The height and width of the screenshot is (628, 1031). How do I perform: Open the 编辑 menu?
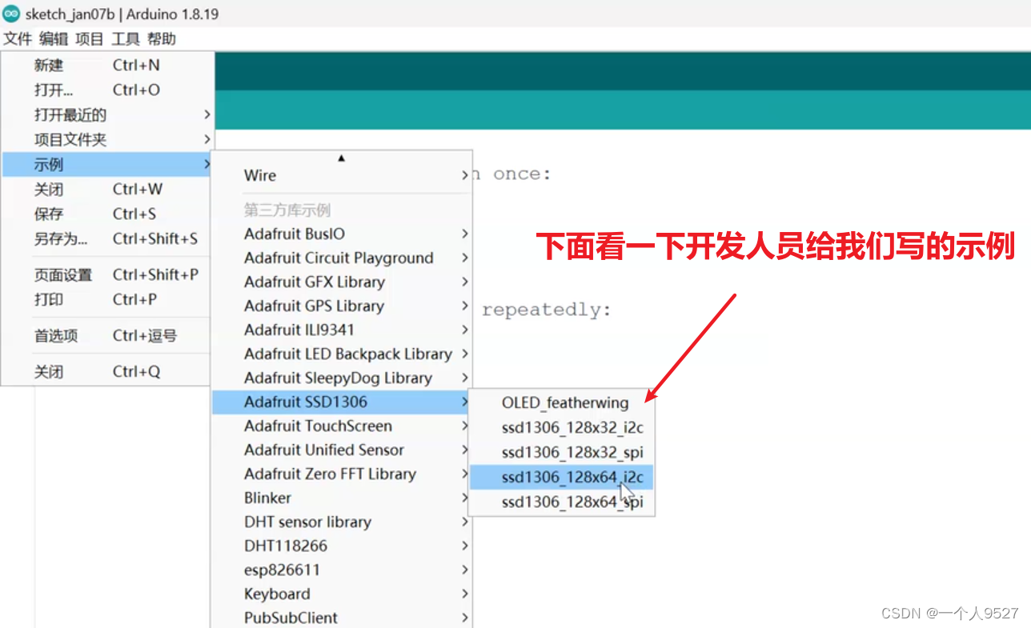pos(54,38)
